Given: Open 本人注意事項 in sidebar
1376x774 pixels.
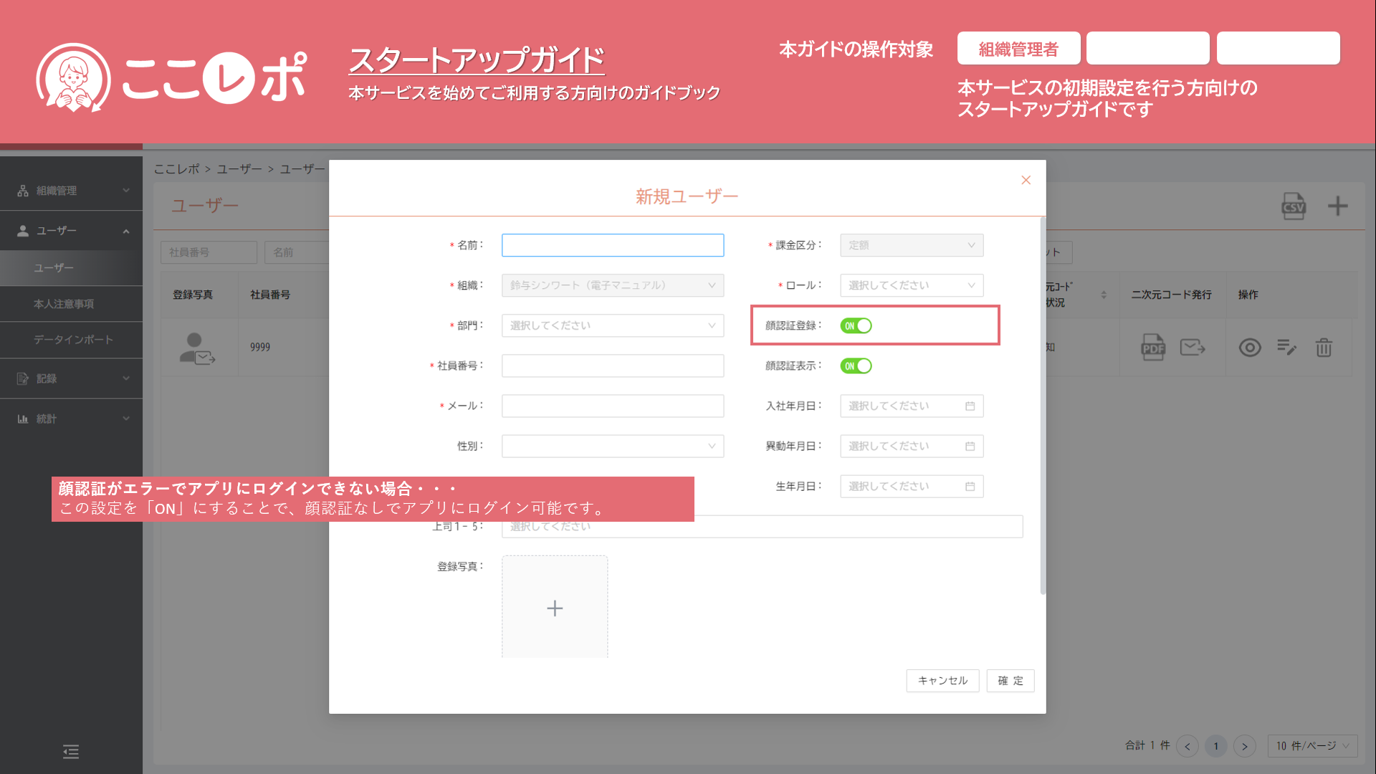Looking at the screenshot, I should pos(64,304).
